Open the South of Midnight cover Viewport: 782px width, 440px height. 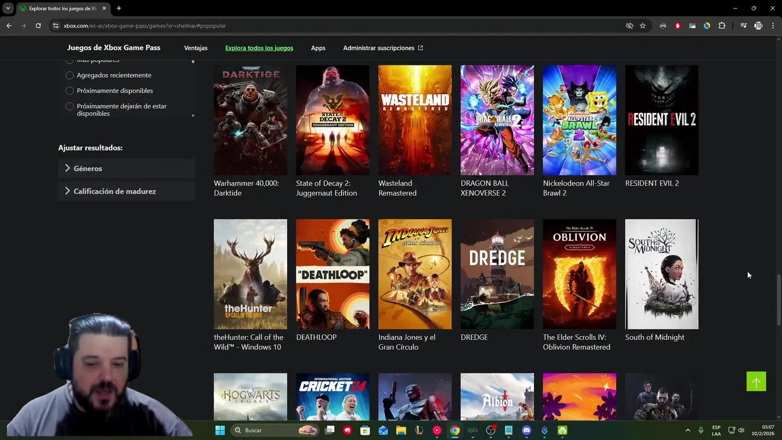click(x=662, y=274)
